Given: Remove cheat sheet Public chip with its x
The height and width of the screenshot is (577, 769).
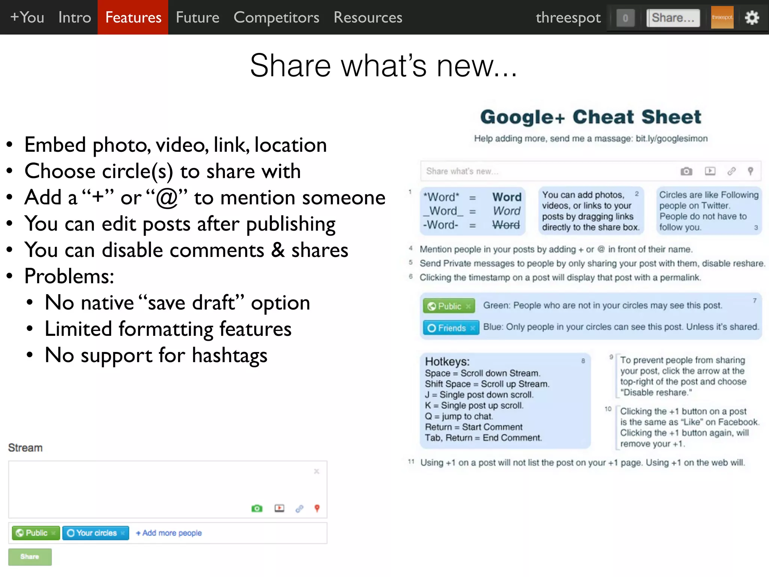Looking at the screenshot, I should coord(468,306).
